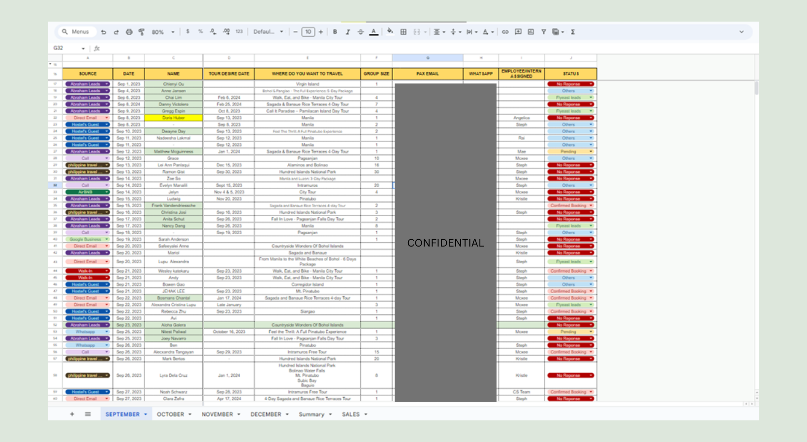The image size is (807, 442).
Task: Open Pending status dropdown in Matthew Mcguinness row
Action: [591, 152]
